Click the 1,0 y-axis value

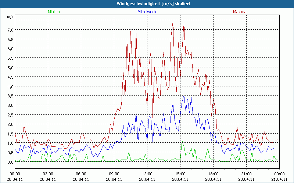pyautogui.click(x=11, y=143)
